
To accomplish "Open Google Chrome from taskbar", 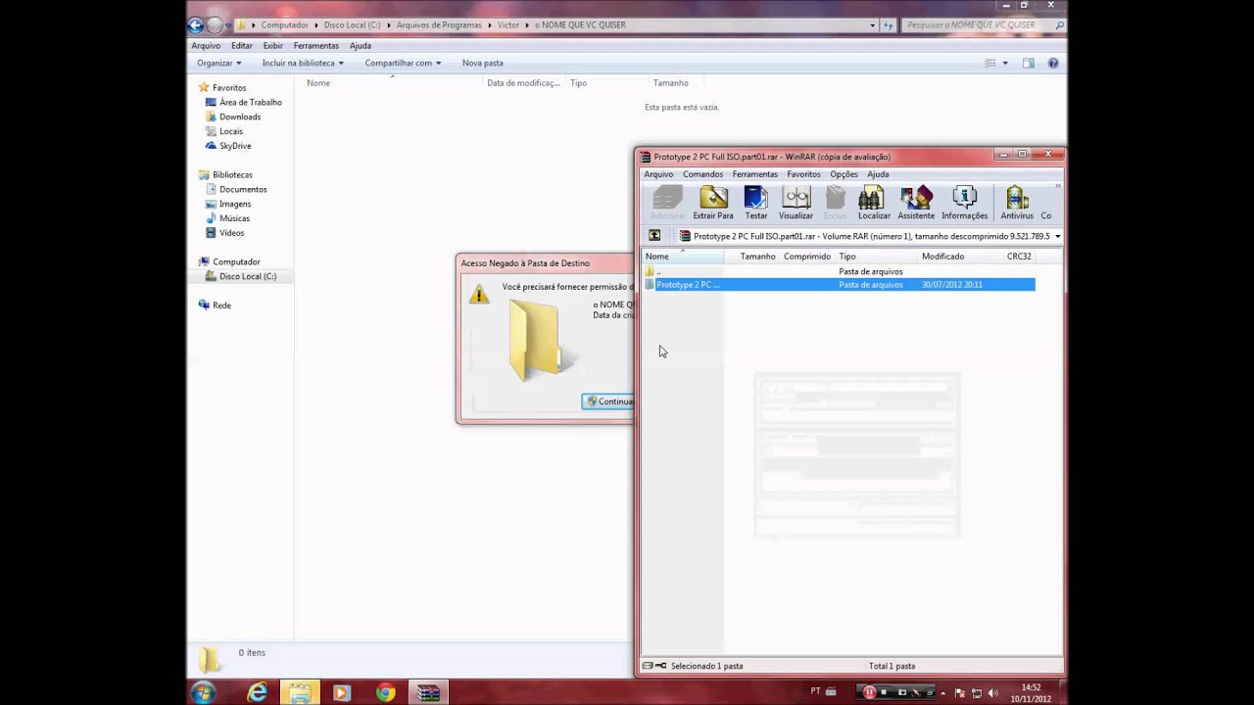I will click(385, 692).
